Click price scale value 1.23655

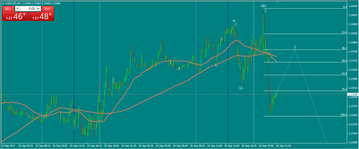click(353, 70)
